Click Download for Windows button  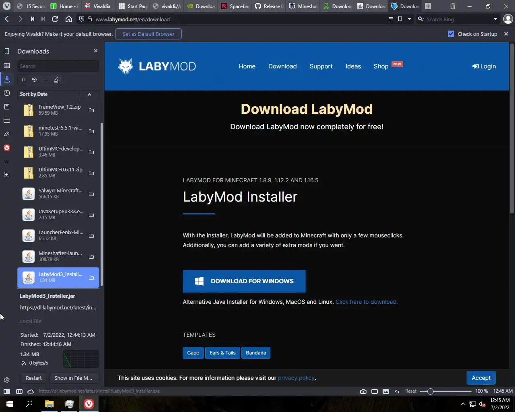point(244,281)
